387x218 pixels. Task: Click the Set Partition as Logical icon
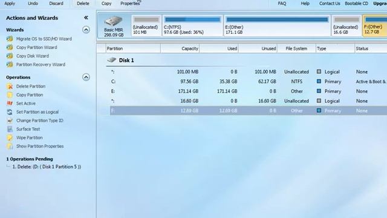coord(10,112)
